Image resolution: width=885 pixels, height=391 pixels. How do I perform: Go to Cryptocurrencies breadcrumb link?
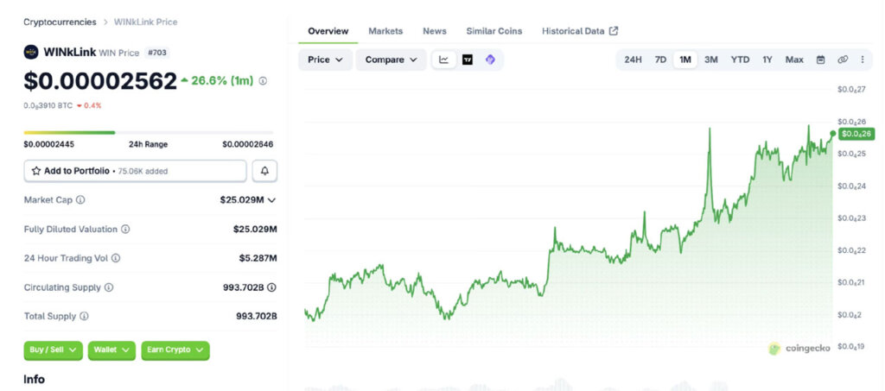(x=60, y=22)
